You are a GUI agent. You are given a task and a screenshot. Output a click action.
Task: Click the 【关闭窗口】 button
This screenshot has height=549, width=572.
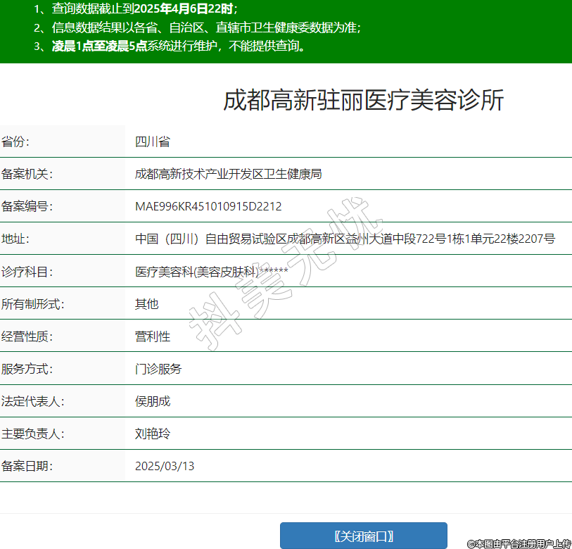363,536
